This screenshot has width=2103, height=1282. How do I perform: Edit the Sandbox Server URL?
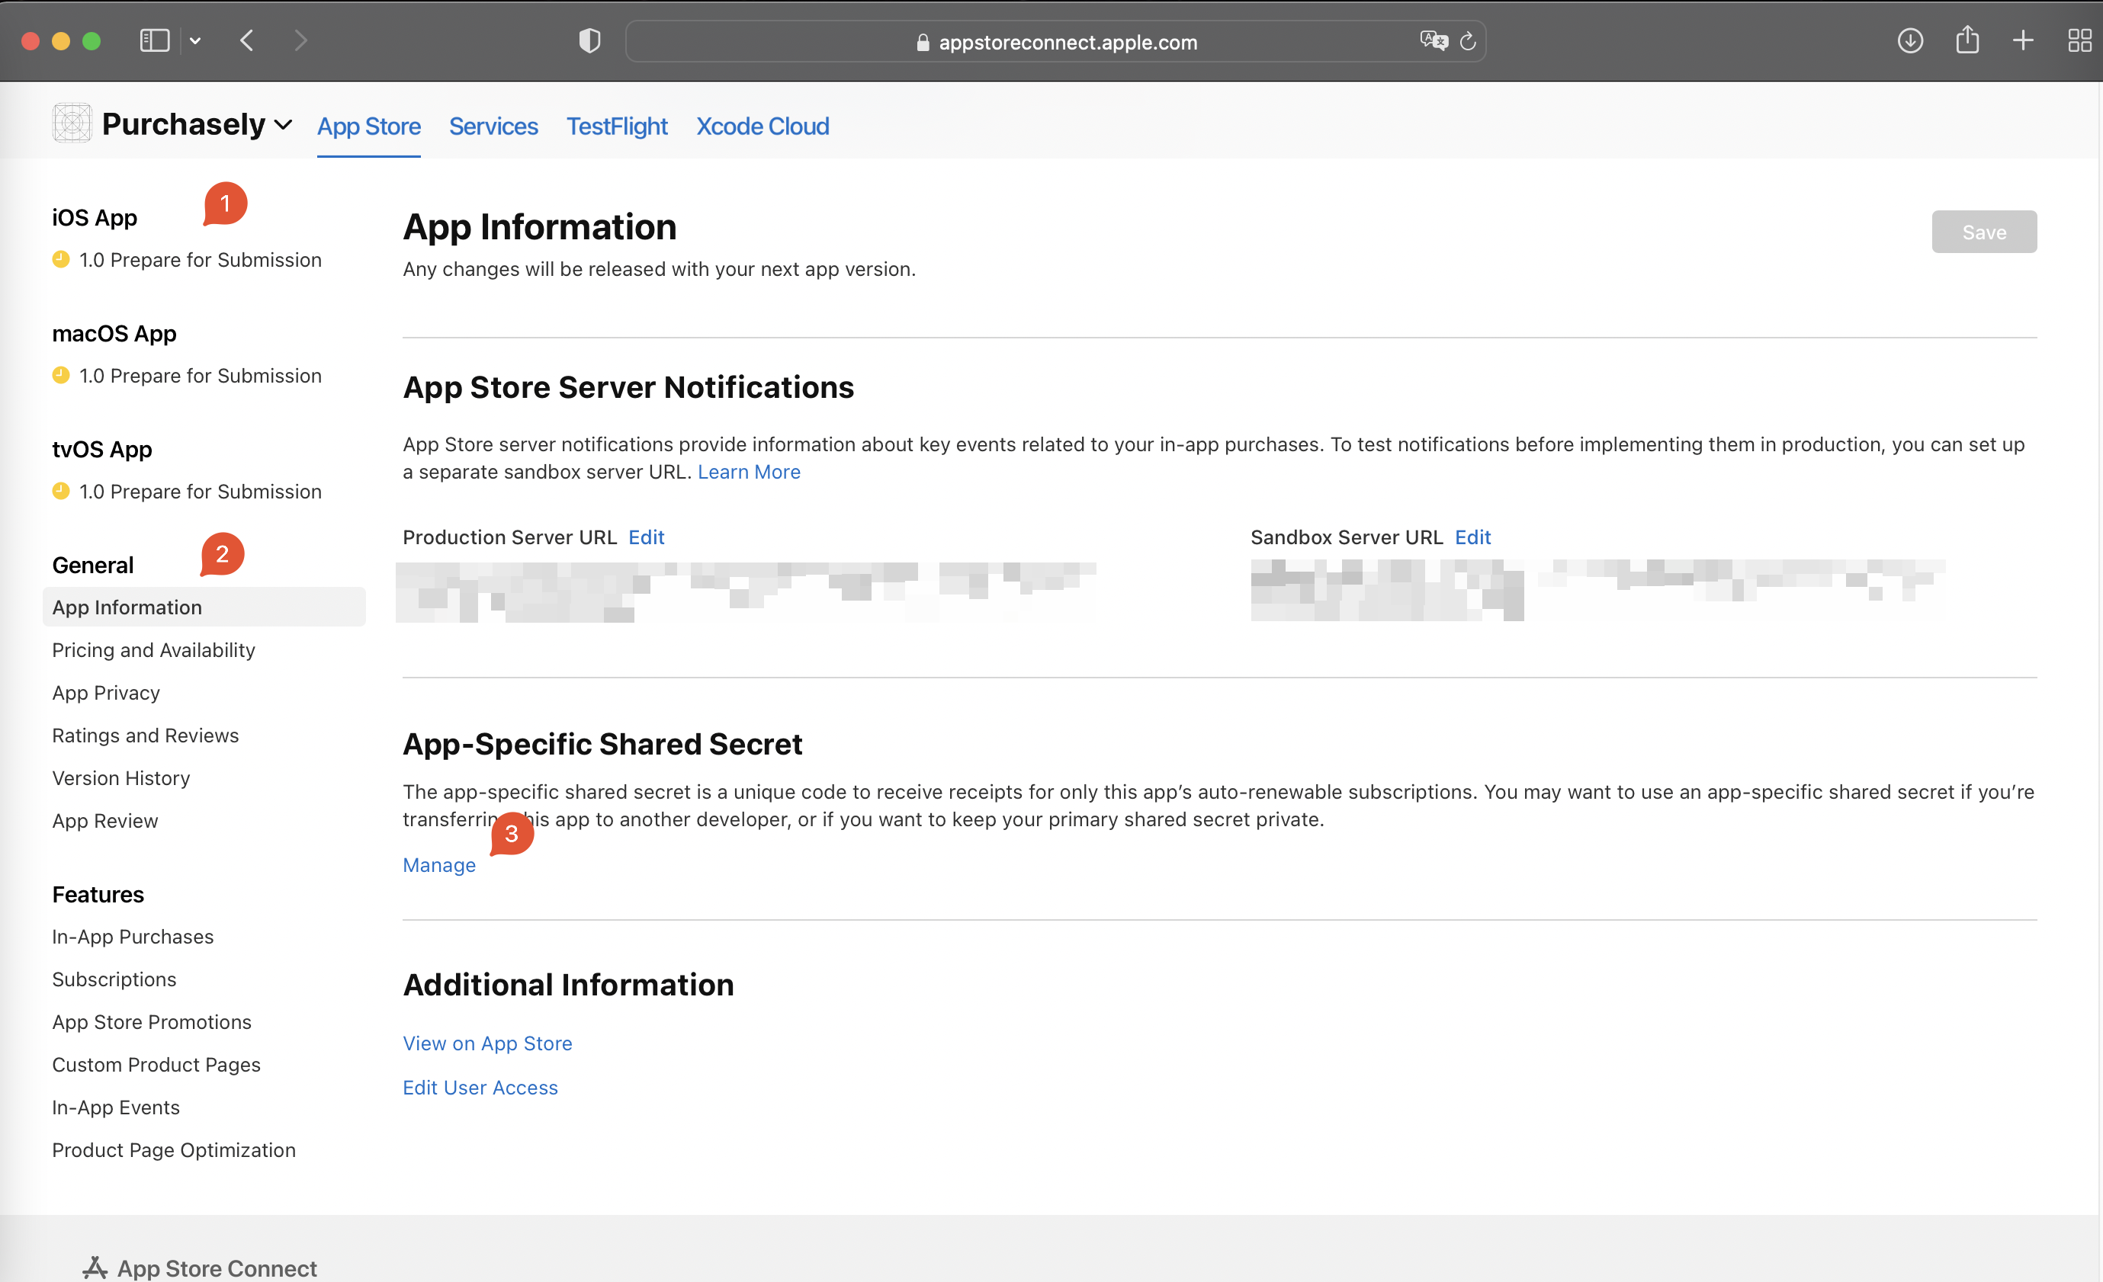coord(1473,537)
